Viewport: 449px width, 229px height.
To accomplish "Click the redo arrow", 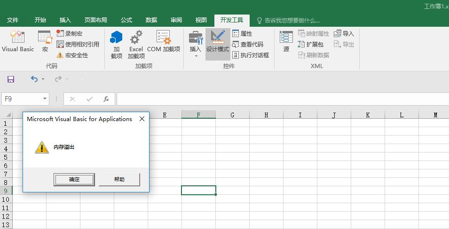I will [x=58, y=79].
